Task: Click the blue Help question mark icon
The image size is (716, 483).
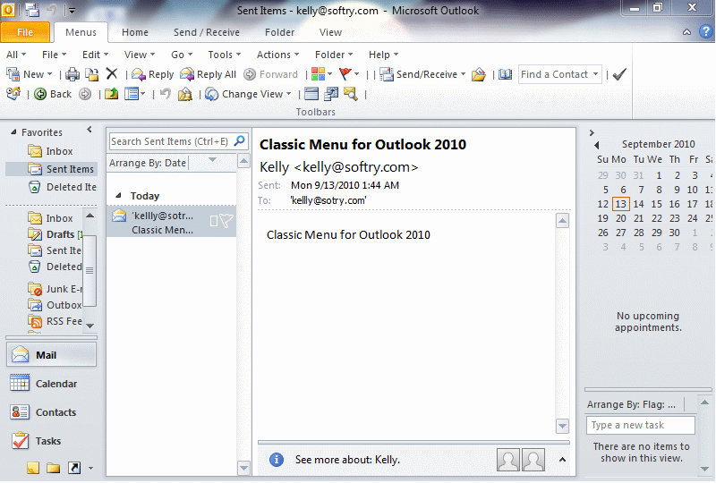Action: [x=705, y=31]
